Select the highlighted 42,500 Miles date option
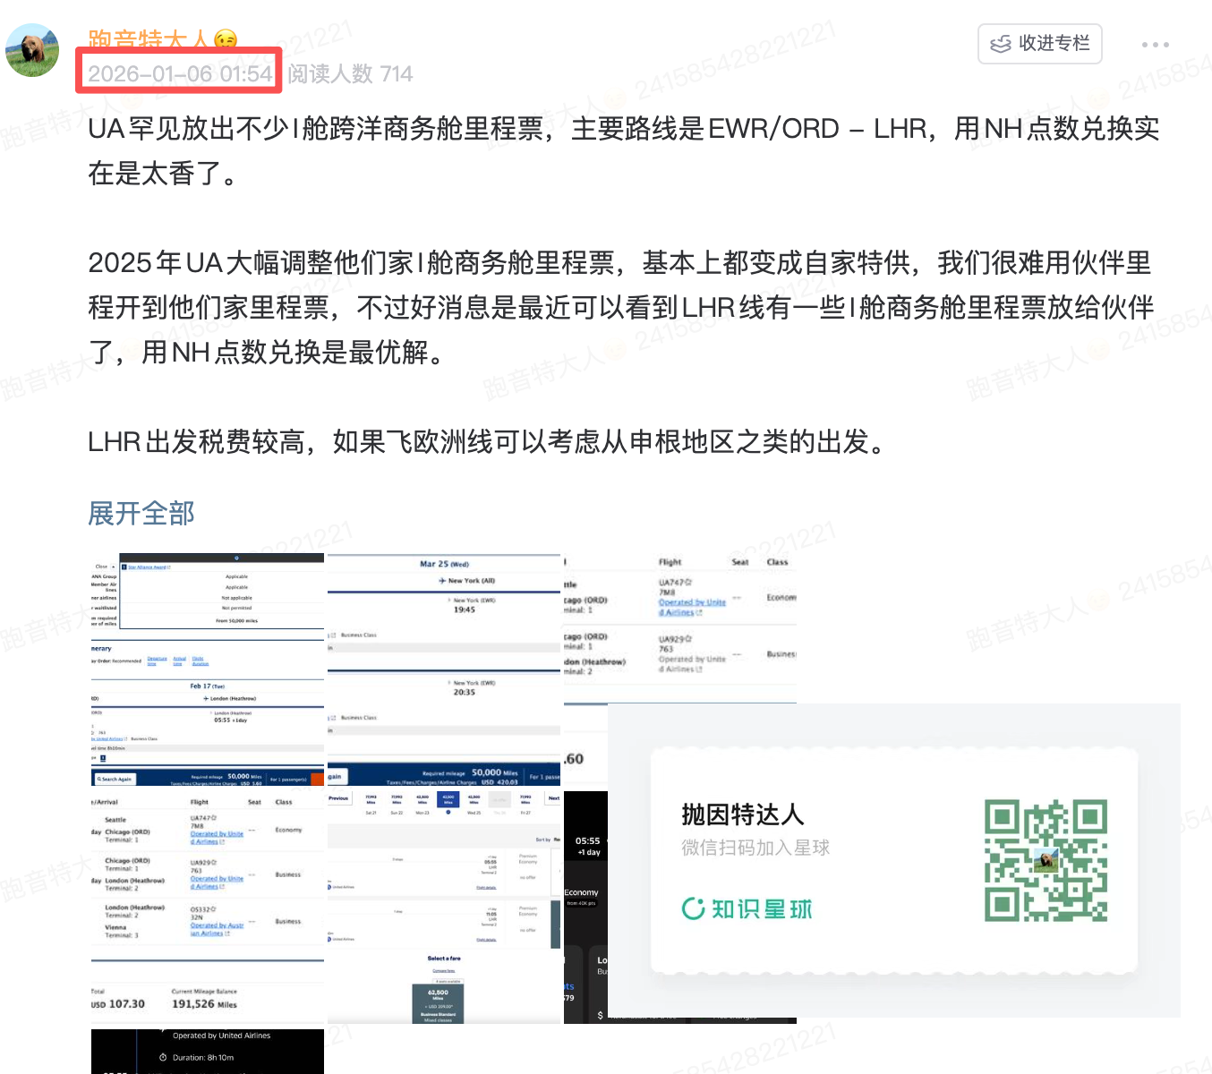 (x=448, y=798)
